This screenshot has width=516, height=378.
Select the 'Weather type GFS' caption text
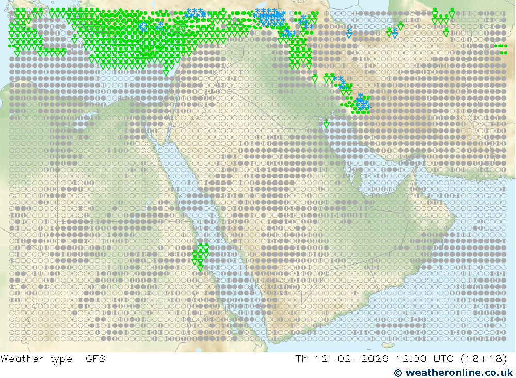click(x=53, y=358)
